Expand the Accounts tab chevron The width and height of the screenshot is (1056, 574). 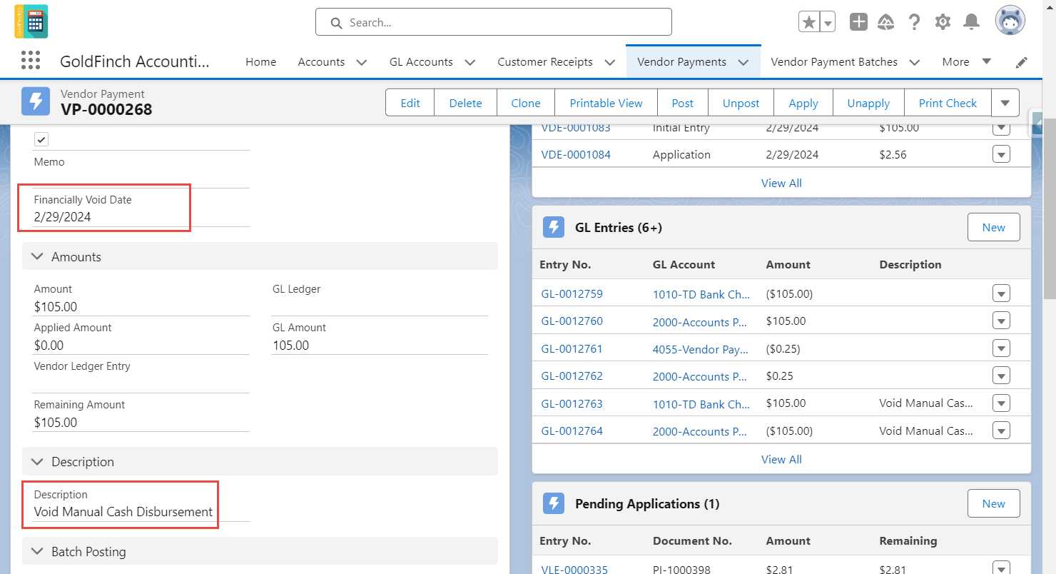362,62
